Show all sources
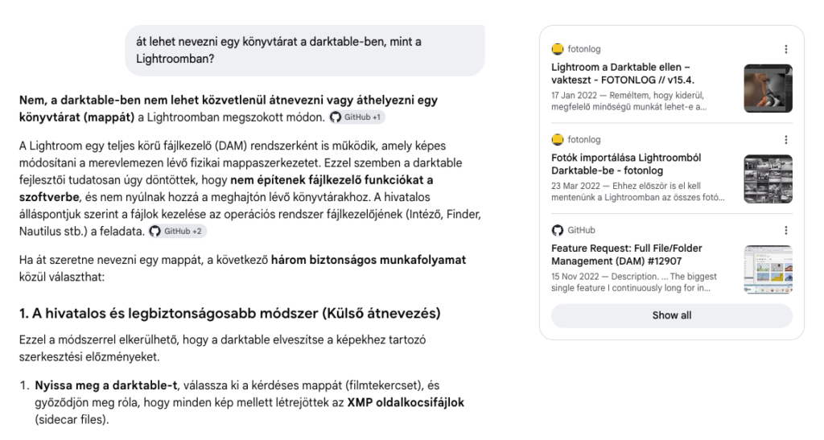The height and width of the screenshot is (440, 824). [672, 315]
